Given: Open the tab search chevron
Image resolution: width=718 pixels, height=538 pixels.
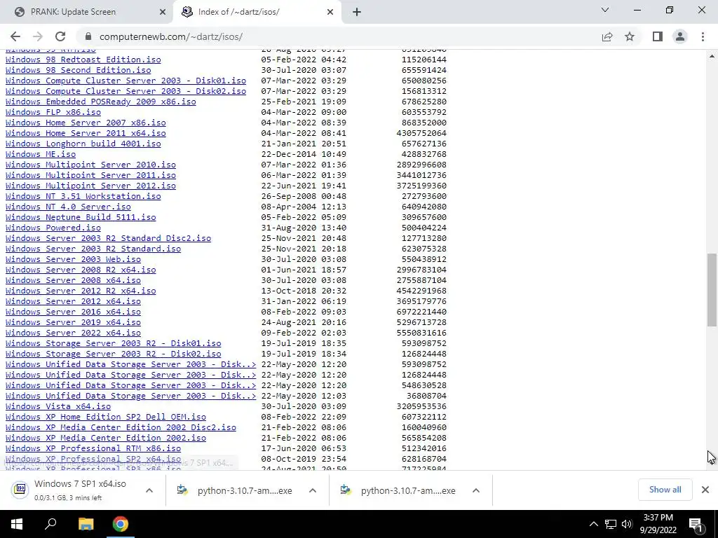Looking at the screenshot, I should click(x=605, y=10).
